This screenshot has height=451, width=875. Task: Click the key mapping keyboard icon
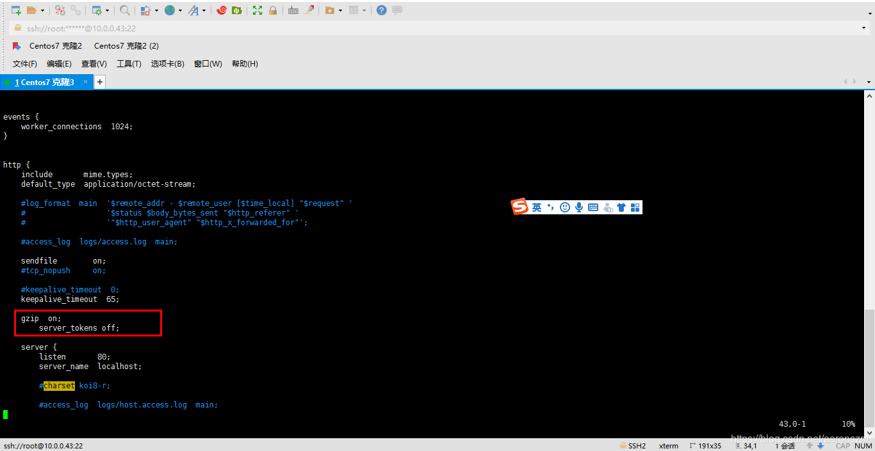pos(293,10)
